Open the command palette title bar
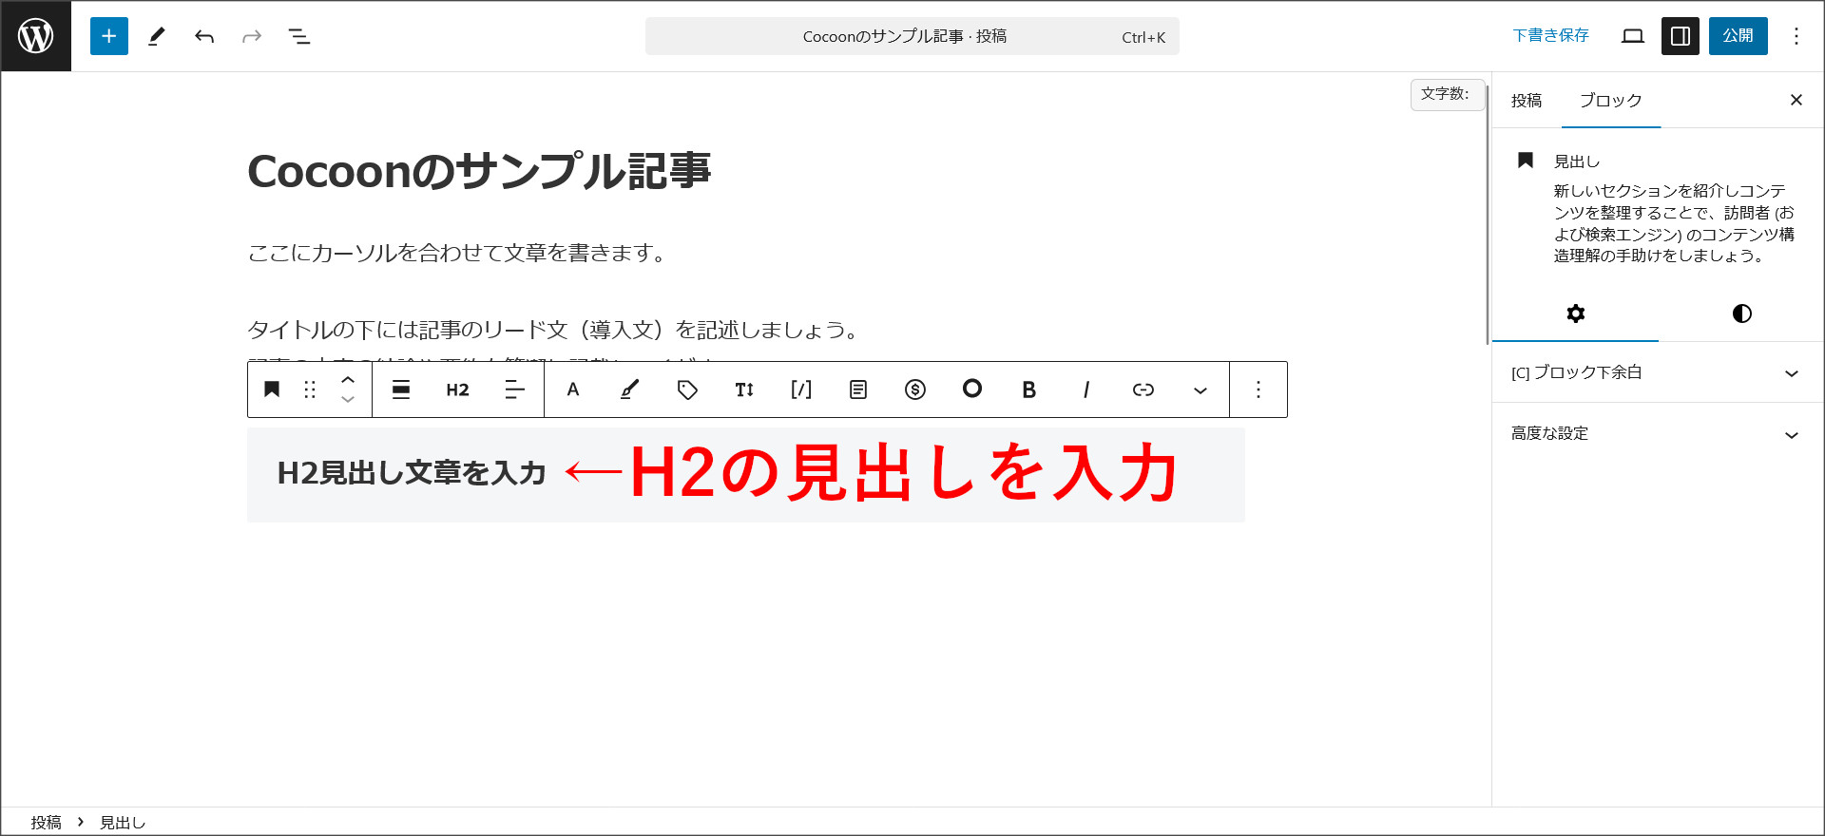 pos(912,36)
